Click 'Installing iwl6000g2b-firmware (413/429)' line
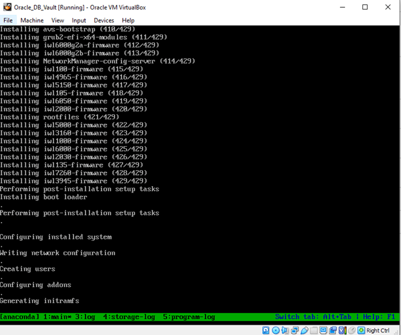 tap(80, 53)
